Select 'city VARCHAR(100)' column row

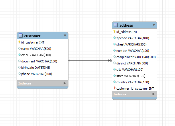(135, 70)
